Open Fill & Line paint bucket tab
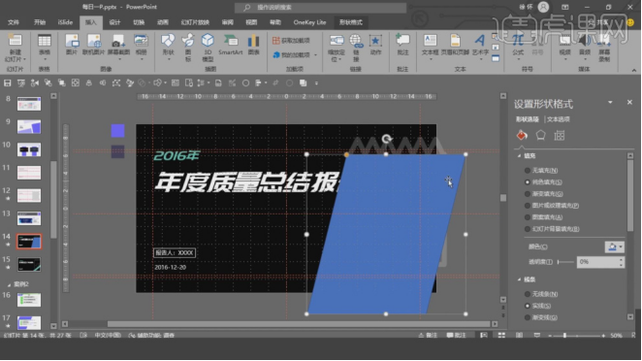This screenshot has width=642, height=361. [x=522, y=135]
